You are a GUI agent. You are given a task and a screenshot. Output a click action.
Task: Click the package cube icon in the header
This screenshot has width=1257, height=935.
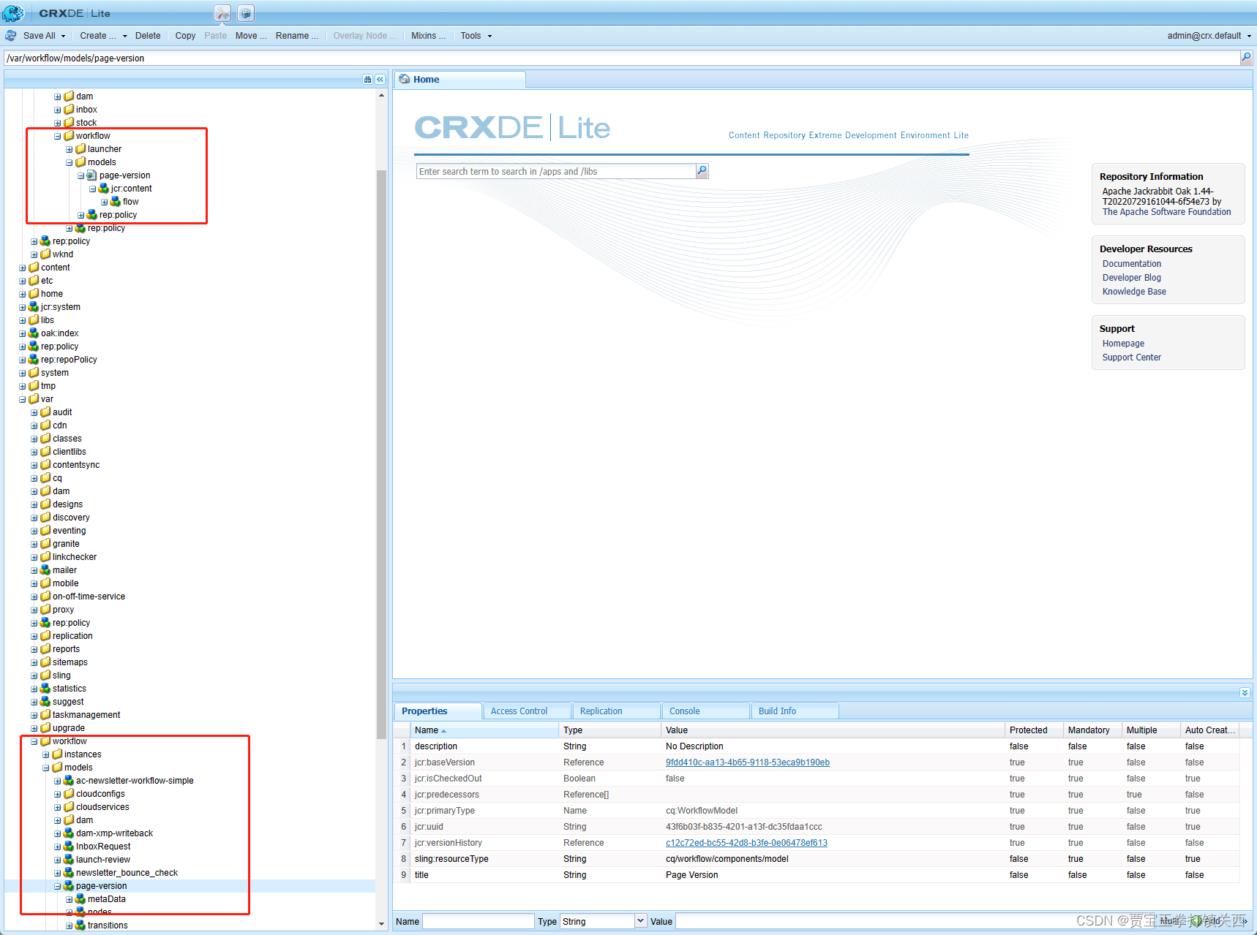pos(245,12)
